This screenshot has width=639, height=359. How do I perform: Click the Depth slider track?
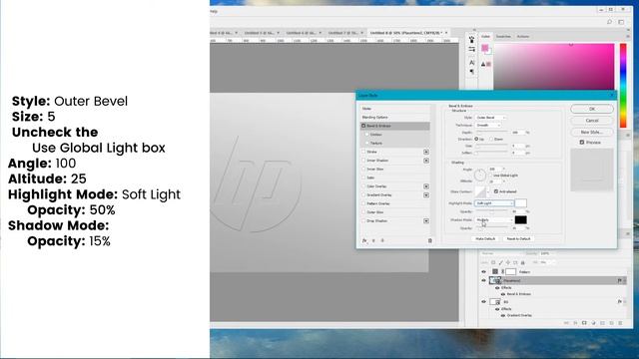coord(492,133)
